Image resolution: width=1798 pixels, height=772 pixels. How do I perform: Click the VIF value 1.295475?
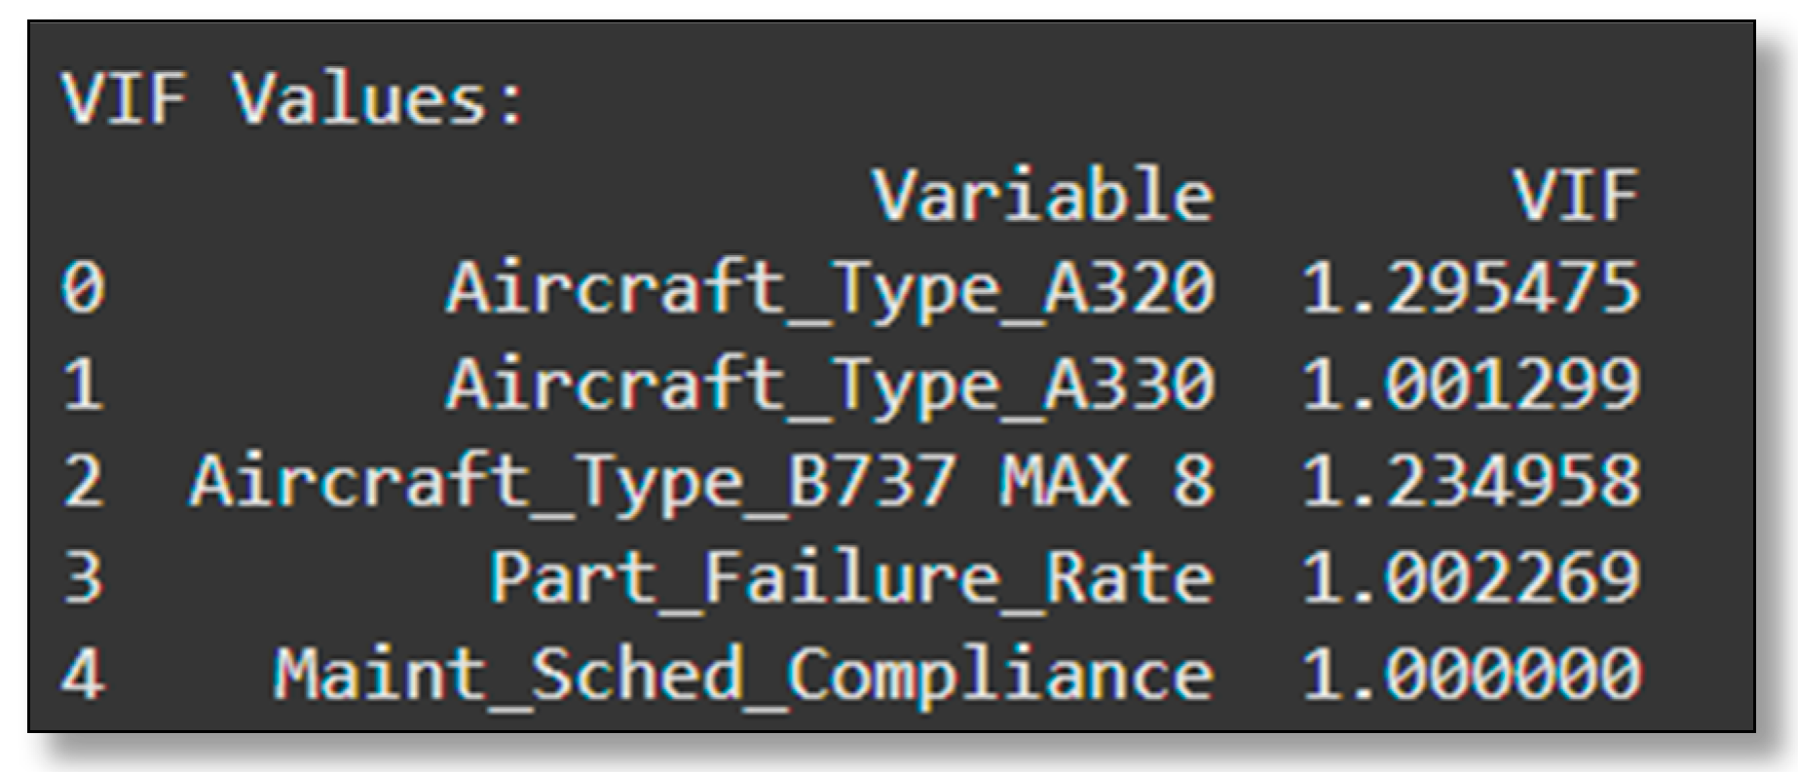1470,289
